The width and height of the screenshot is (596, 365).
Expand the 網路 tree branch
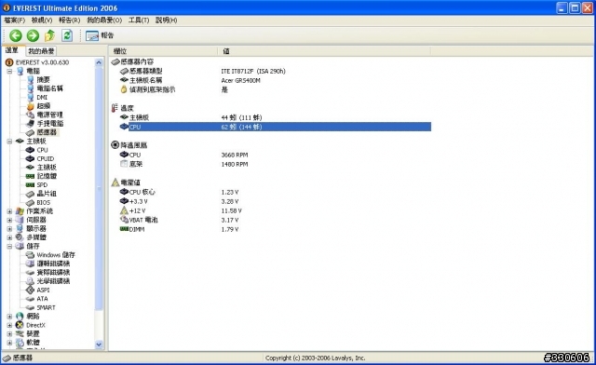[9, 317]
